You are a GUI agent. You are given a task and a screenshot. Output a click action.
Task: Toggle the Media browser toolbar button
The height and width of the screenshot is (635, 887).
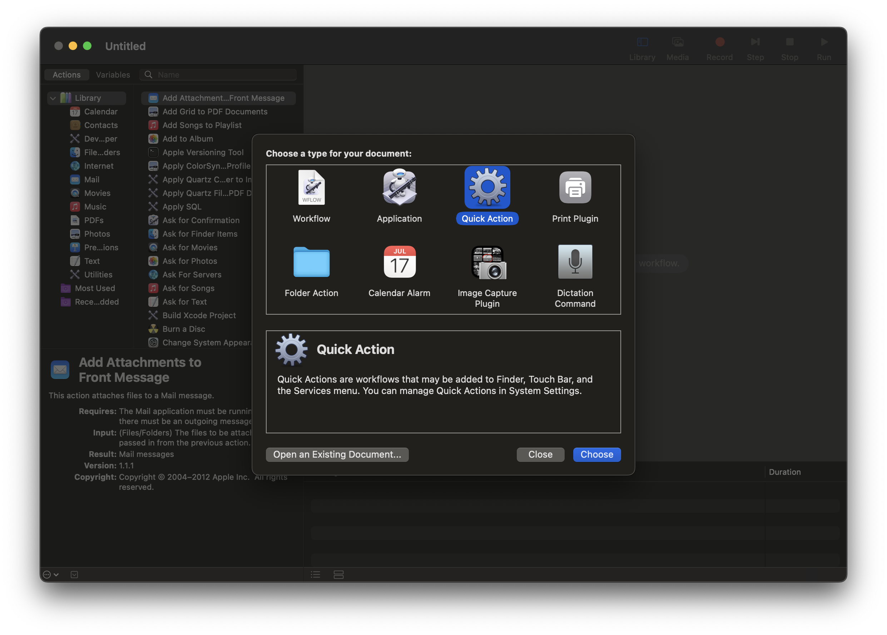tap(677, 42)
